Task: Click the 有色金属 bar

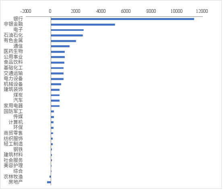Action: [x=64, y=41]
